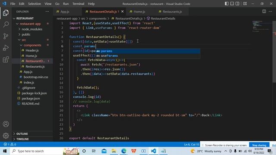The image size is (276, 155).
Task: Open Customize Layout icon in title bar
Action: 245,3
